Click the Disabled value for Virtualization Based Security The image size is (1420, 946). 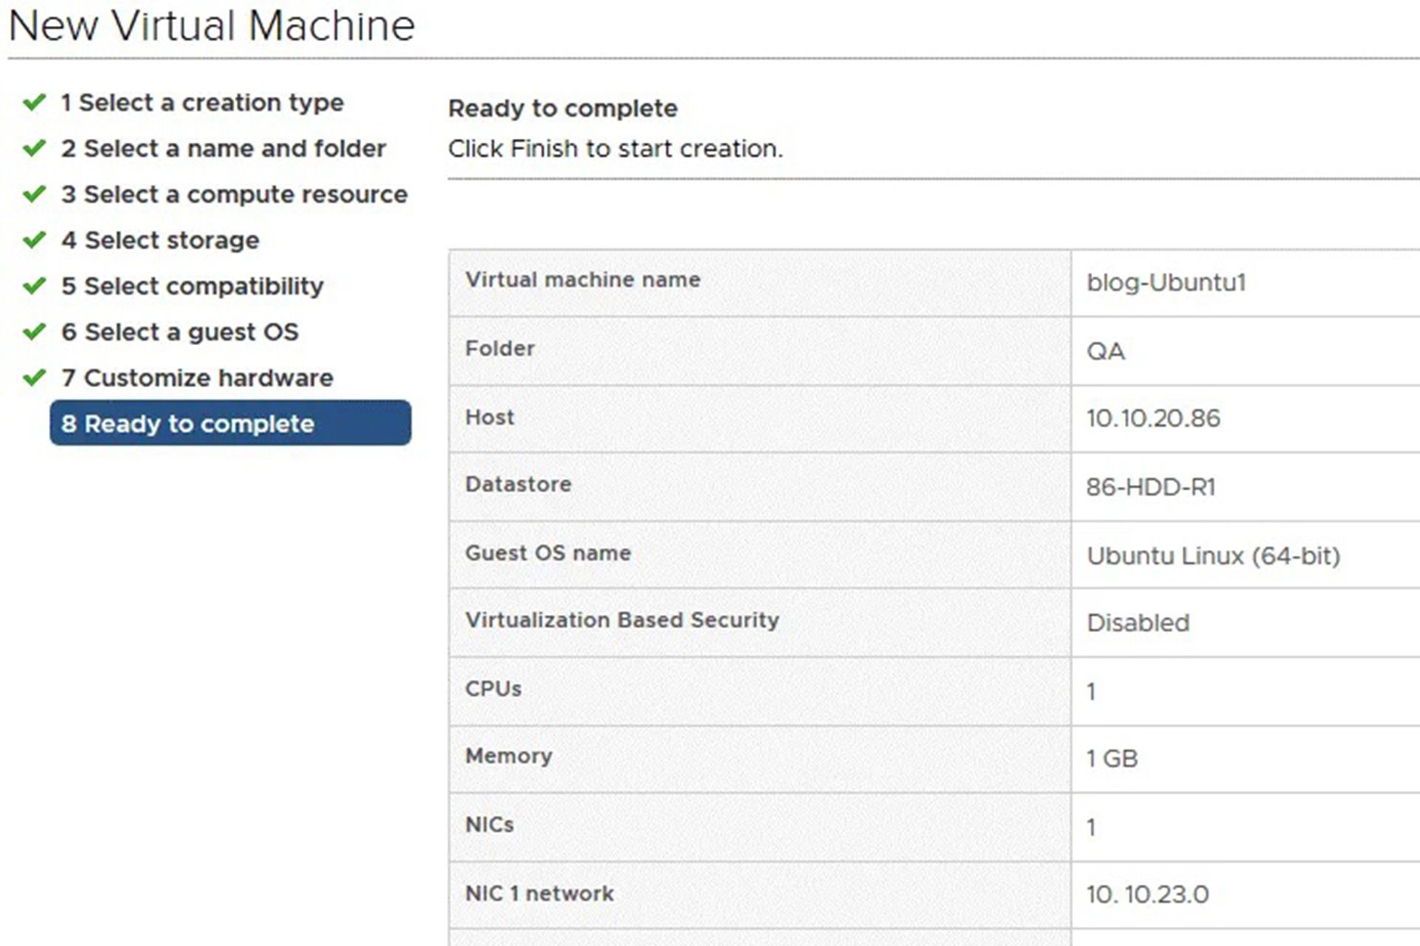(x=1138, y=623)
